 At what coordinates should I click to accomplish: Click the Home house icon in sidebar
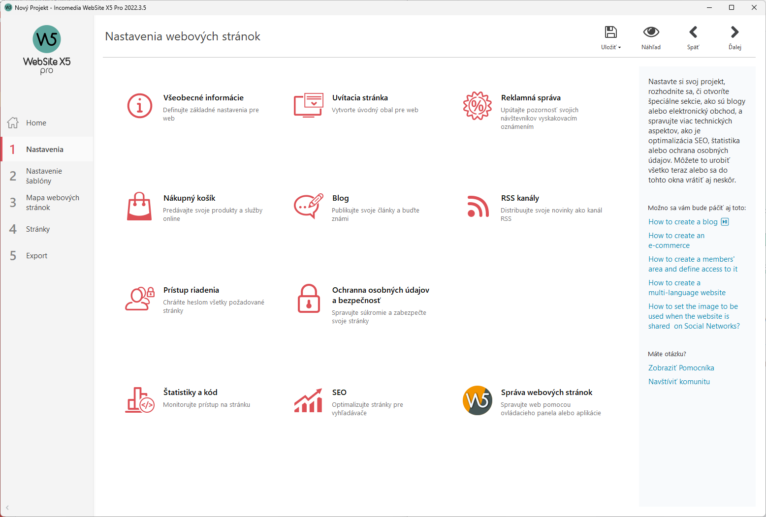point(13,122)
